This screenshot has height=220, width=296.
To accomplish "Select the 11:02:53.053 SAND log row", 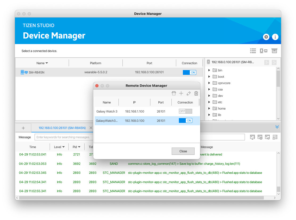I will tap(146, 164).
